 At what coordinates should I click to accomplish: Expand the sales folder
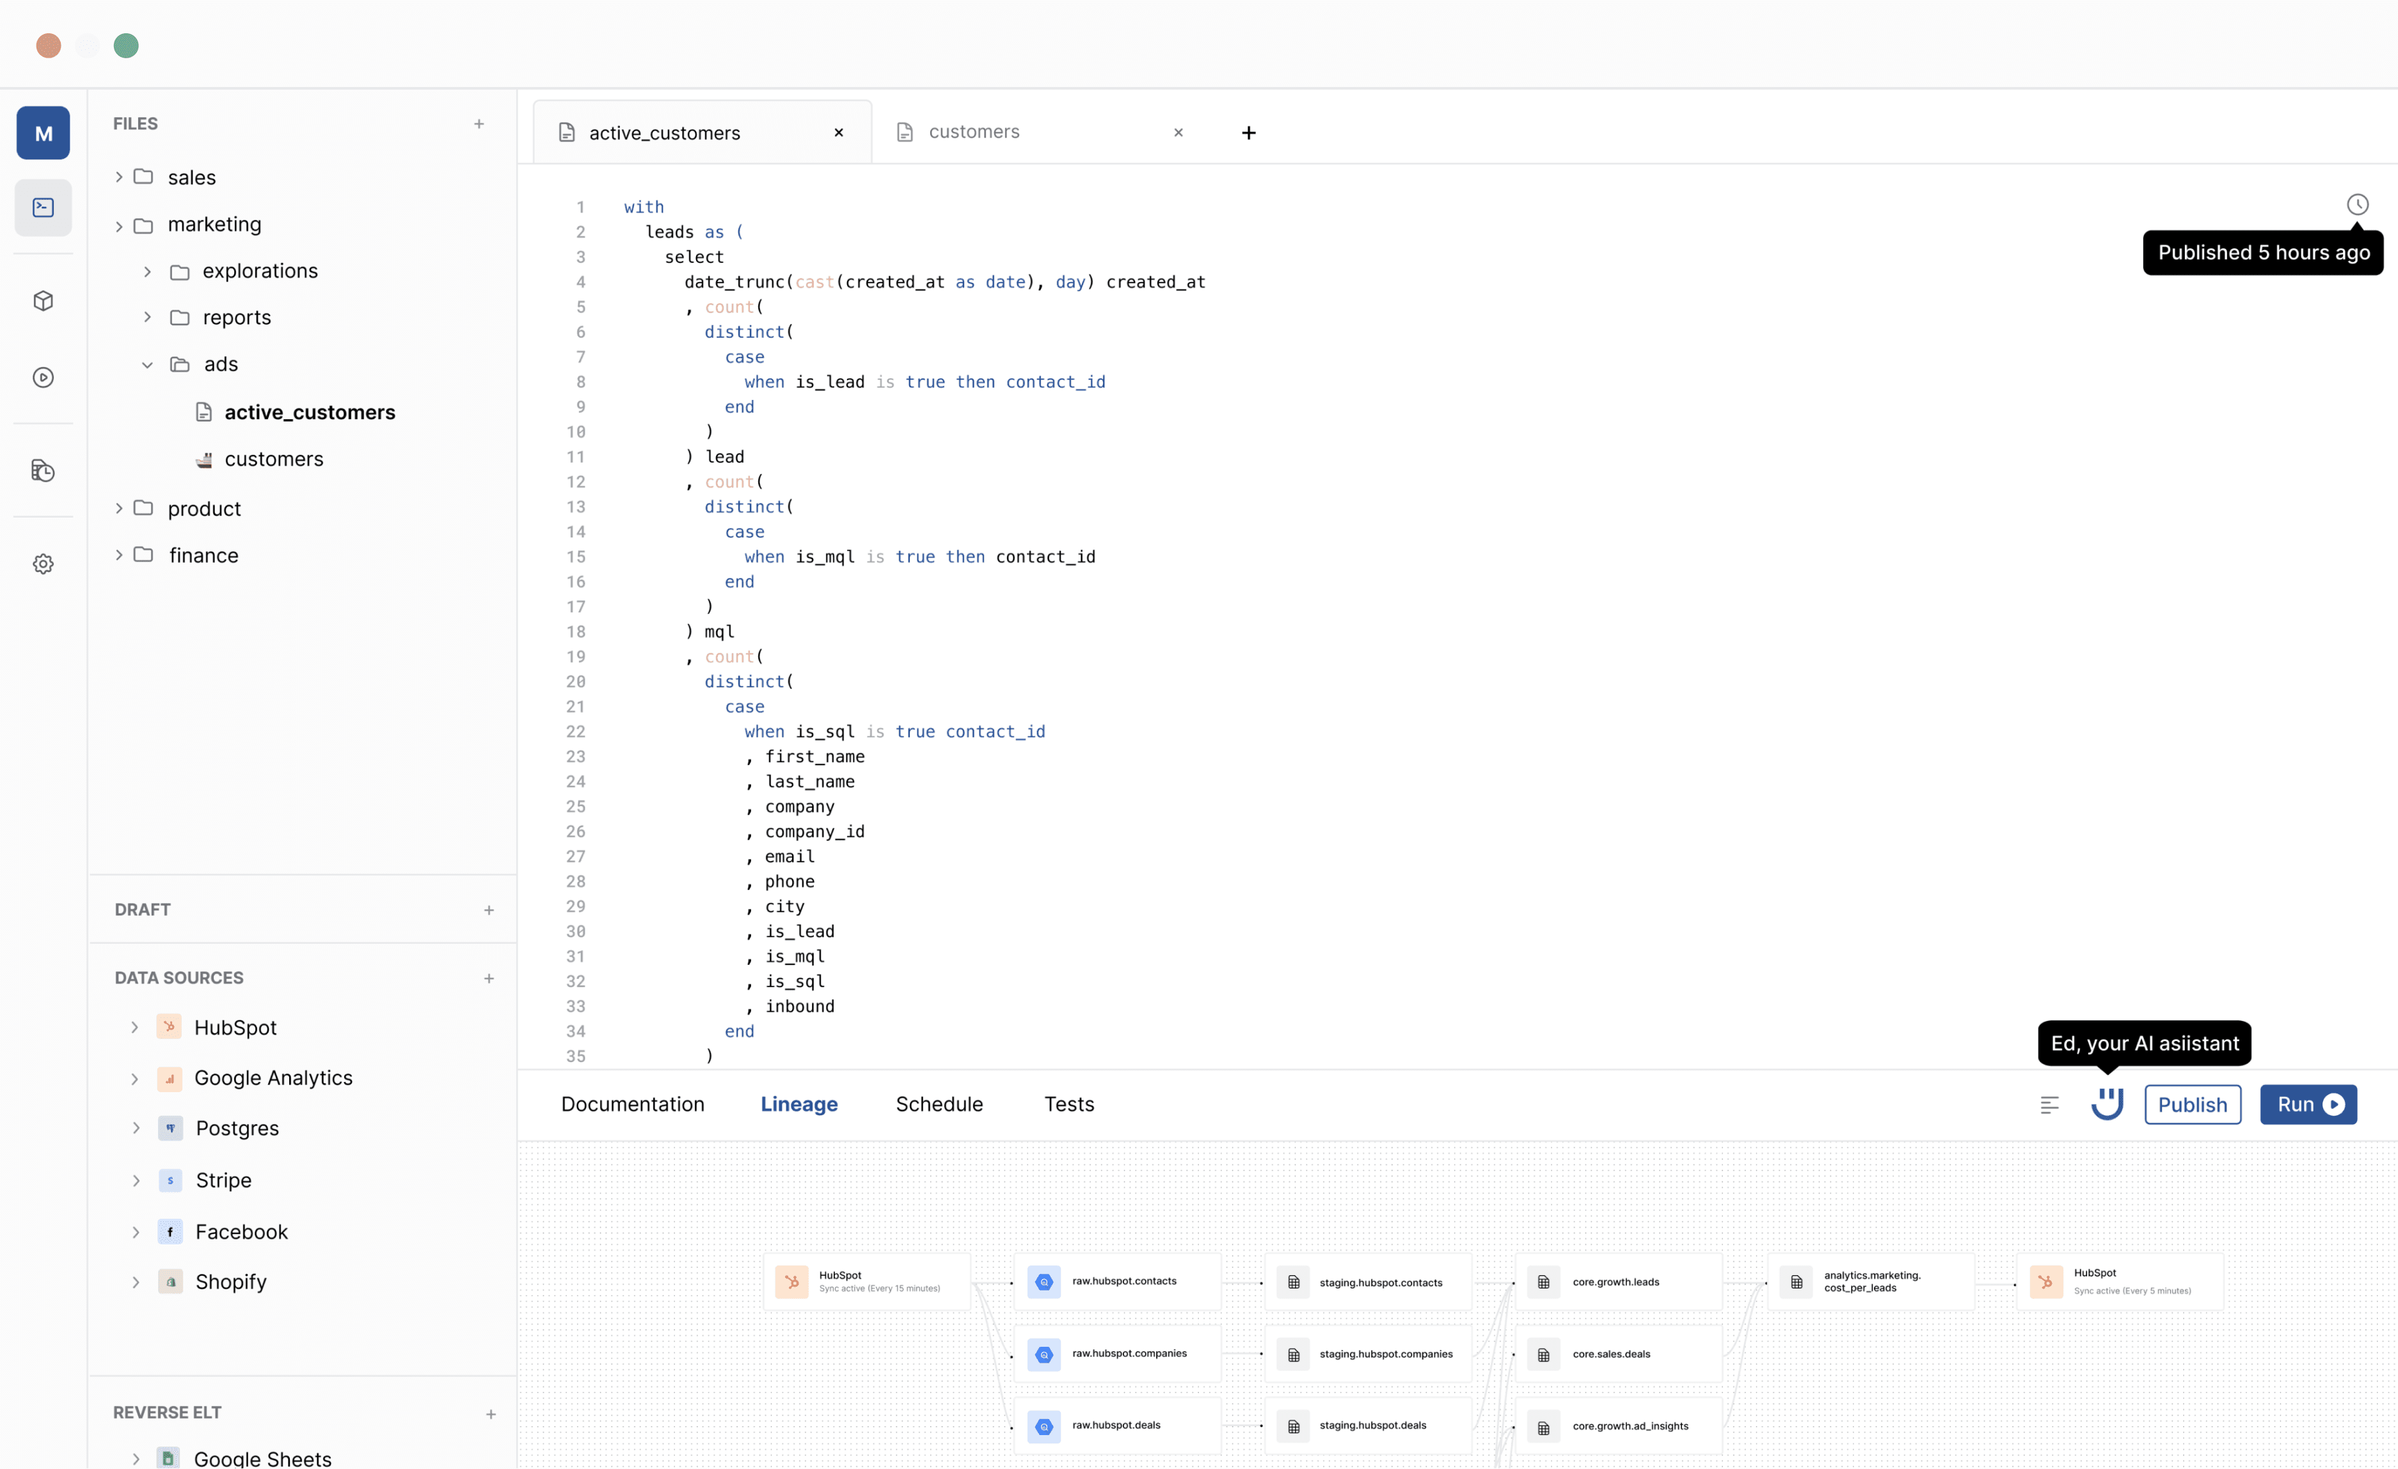click(119, 176)
